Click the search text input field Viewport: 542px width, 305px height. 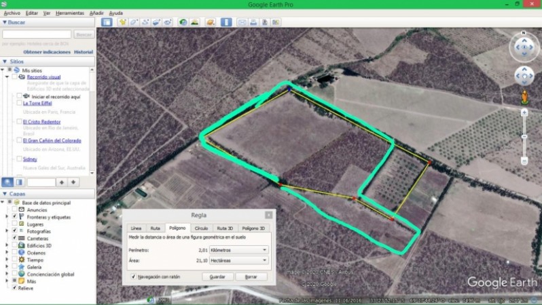[x=37, y=35]
